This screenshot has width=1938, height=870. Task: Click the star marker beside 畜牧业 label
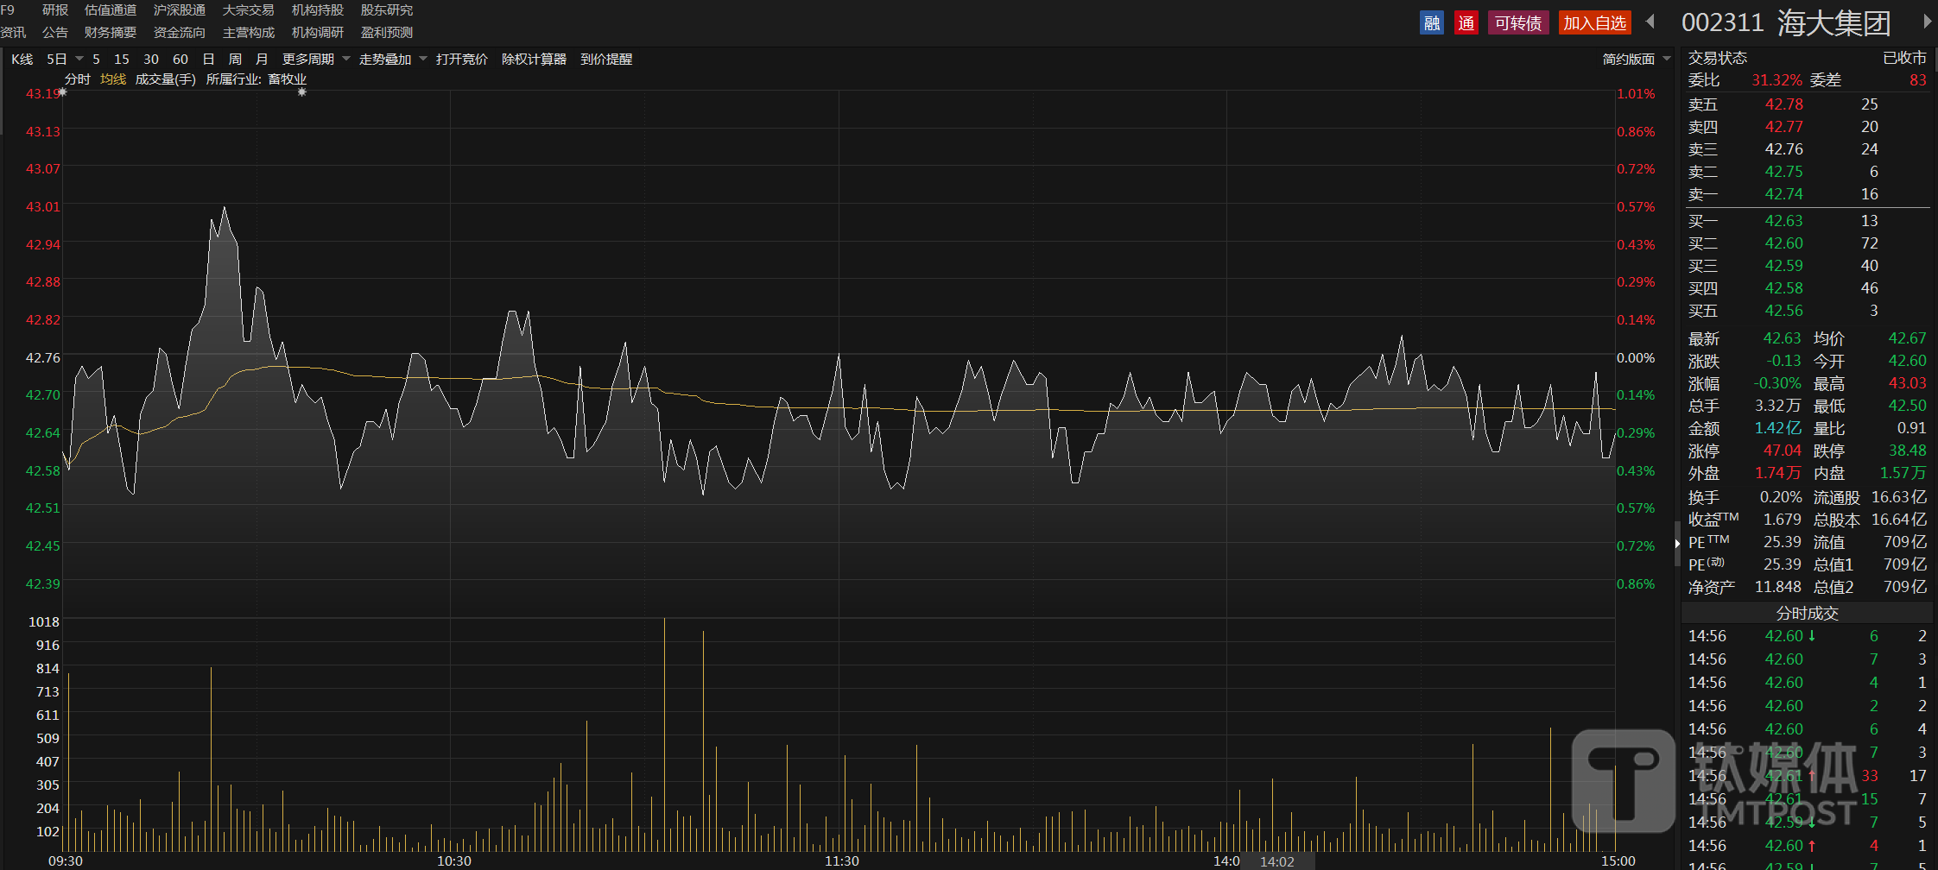click(x=301, y=92)
